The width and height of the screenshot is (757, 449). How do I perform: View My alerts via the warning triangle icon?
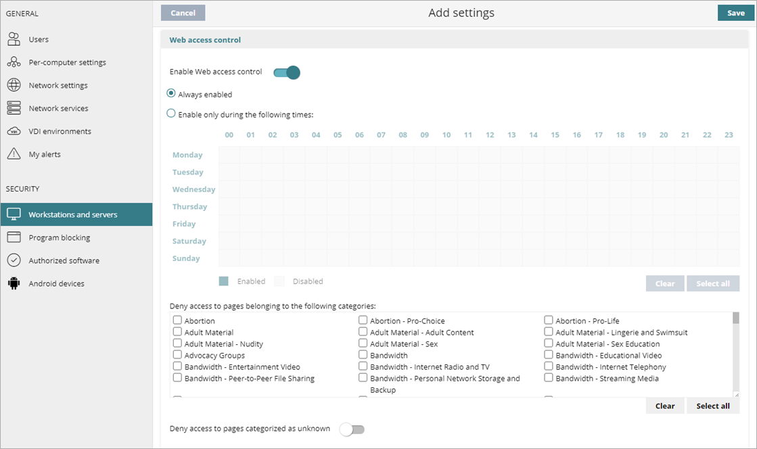15,153
